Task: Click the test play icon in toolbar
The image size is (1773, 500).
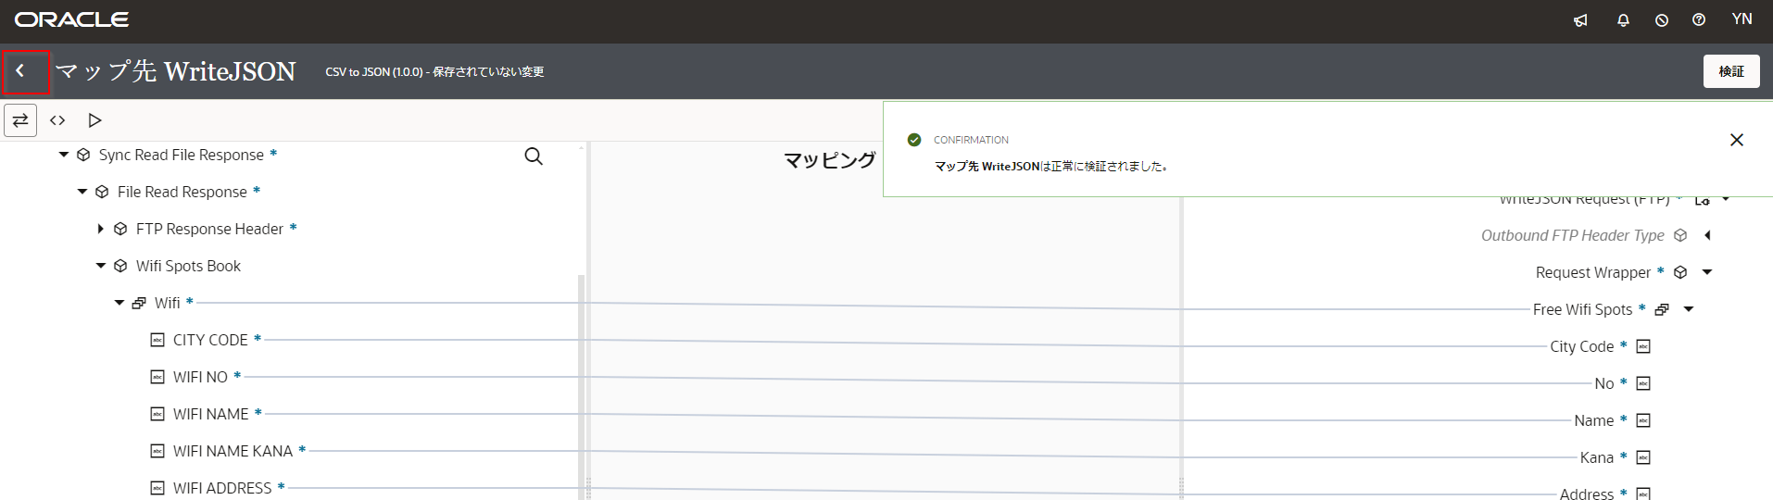Action: [94, 120]
